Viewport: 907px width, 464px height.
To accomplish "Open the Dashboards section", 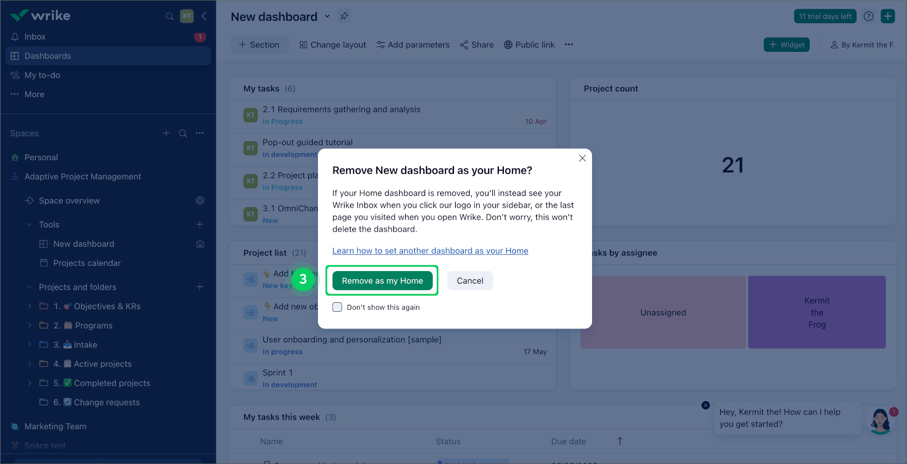I will pyautogui.click(x=48, y=55).
